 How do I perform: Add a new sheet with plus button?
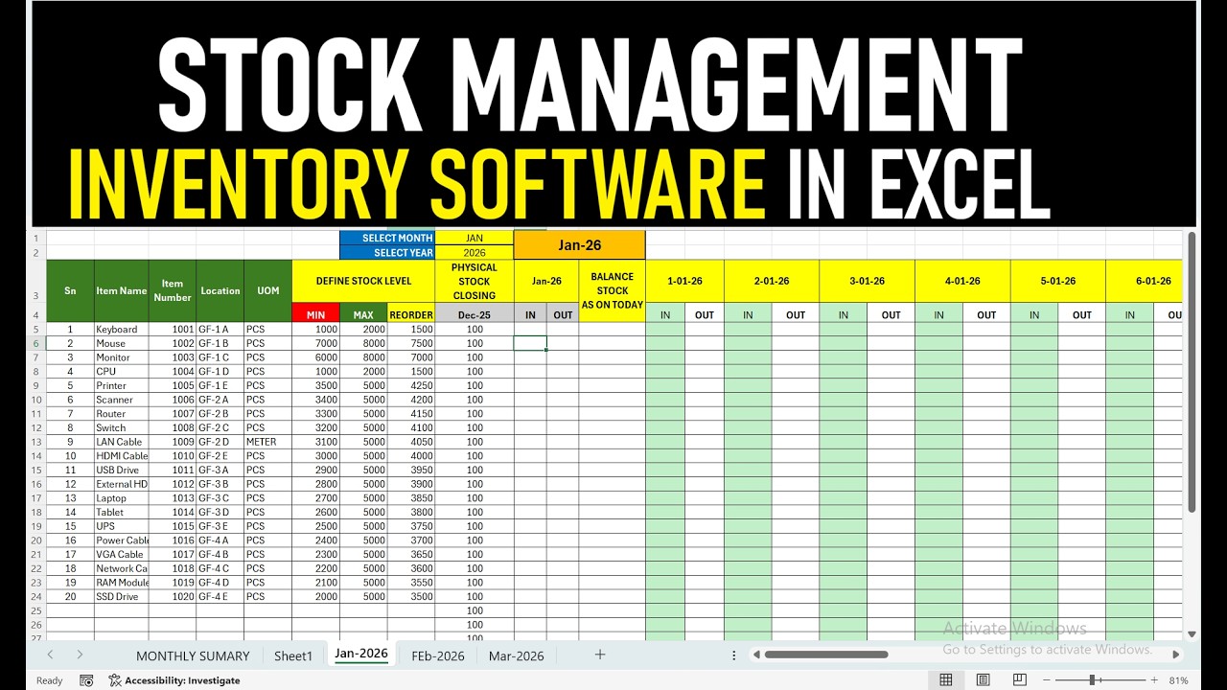pyautogui.click(x=600, y=655)
